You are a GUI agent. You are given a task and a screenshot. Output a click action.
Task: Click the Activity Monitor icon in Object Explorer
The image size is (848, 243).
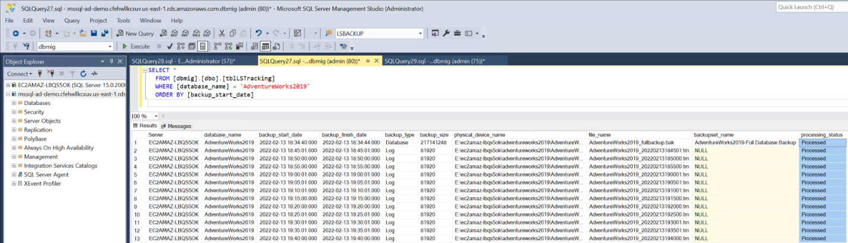coord(94,74)
